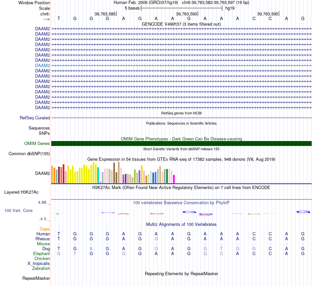Click the -4.5 lower scale value
Image resolution: width=312 pixels, height=286 pixels.
click(x=43, y=219)
